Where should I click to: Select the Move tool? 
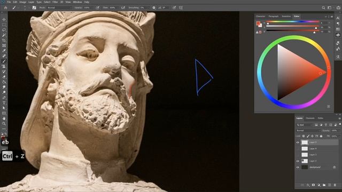pyautogui.click(x=4, y=20)
